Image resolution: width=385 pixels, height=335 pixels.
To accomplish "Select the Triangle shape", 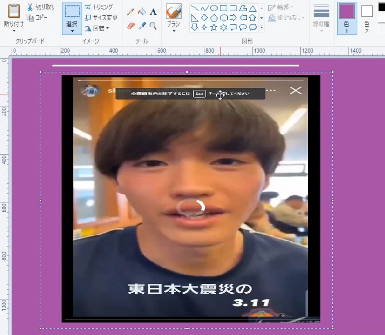I will tap(252, 8).
